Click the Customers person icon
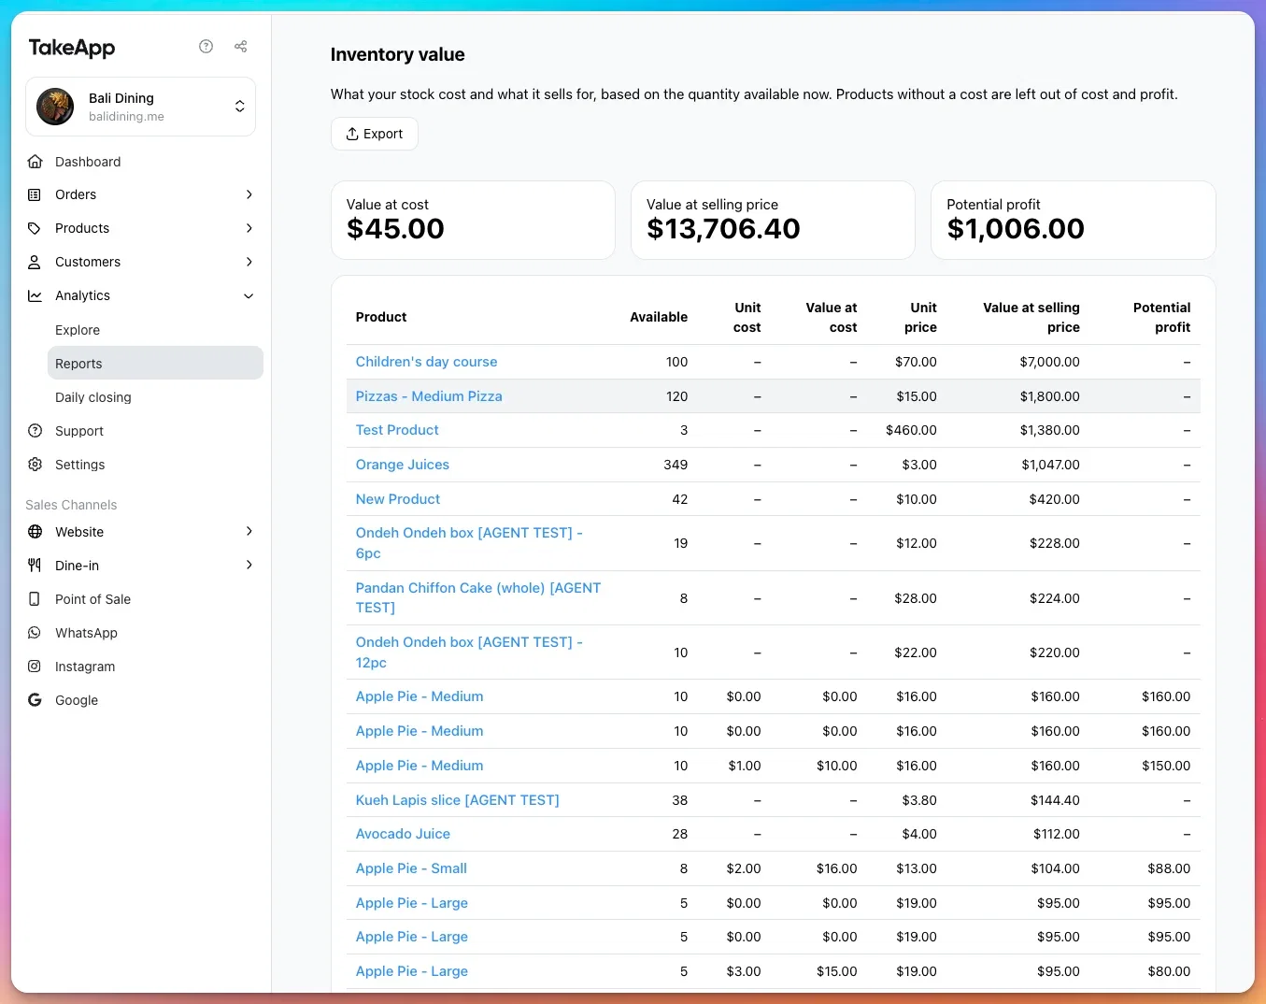Viewport: 1266px width, 1004px height. (35, 263)
